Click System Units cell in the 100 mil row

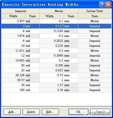pos(95,90)
